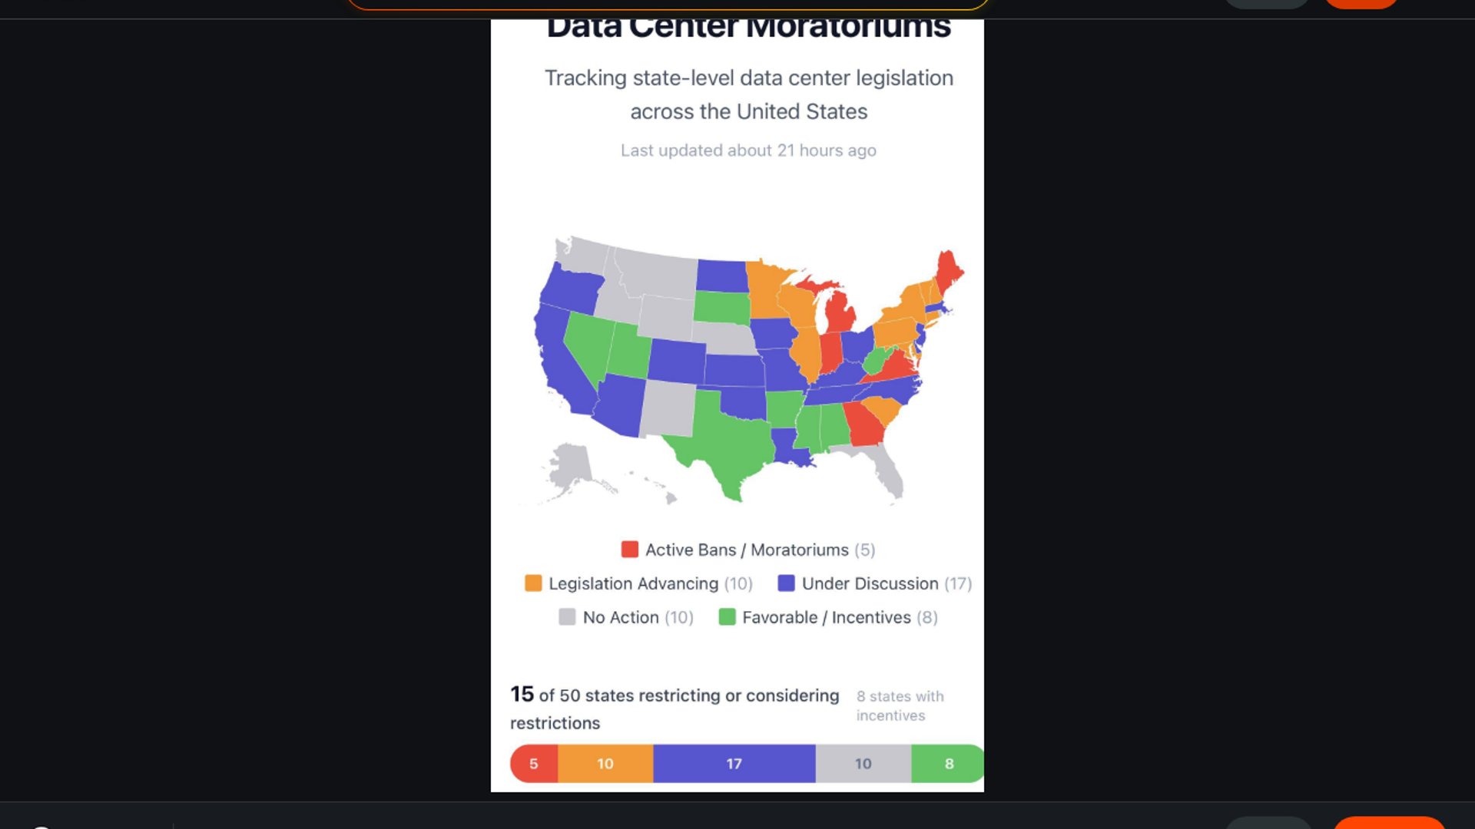
Task: Click the red bar segment labeled 5
Action: [534, 764]
